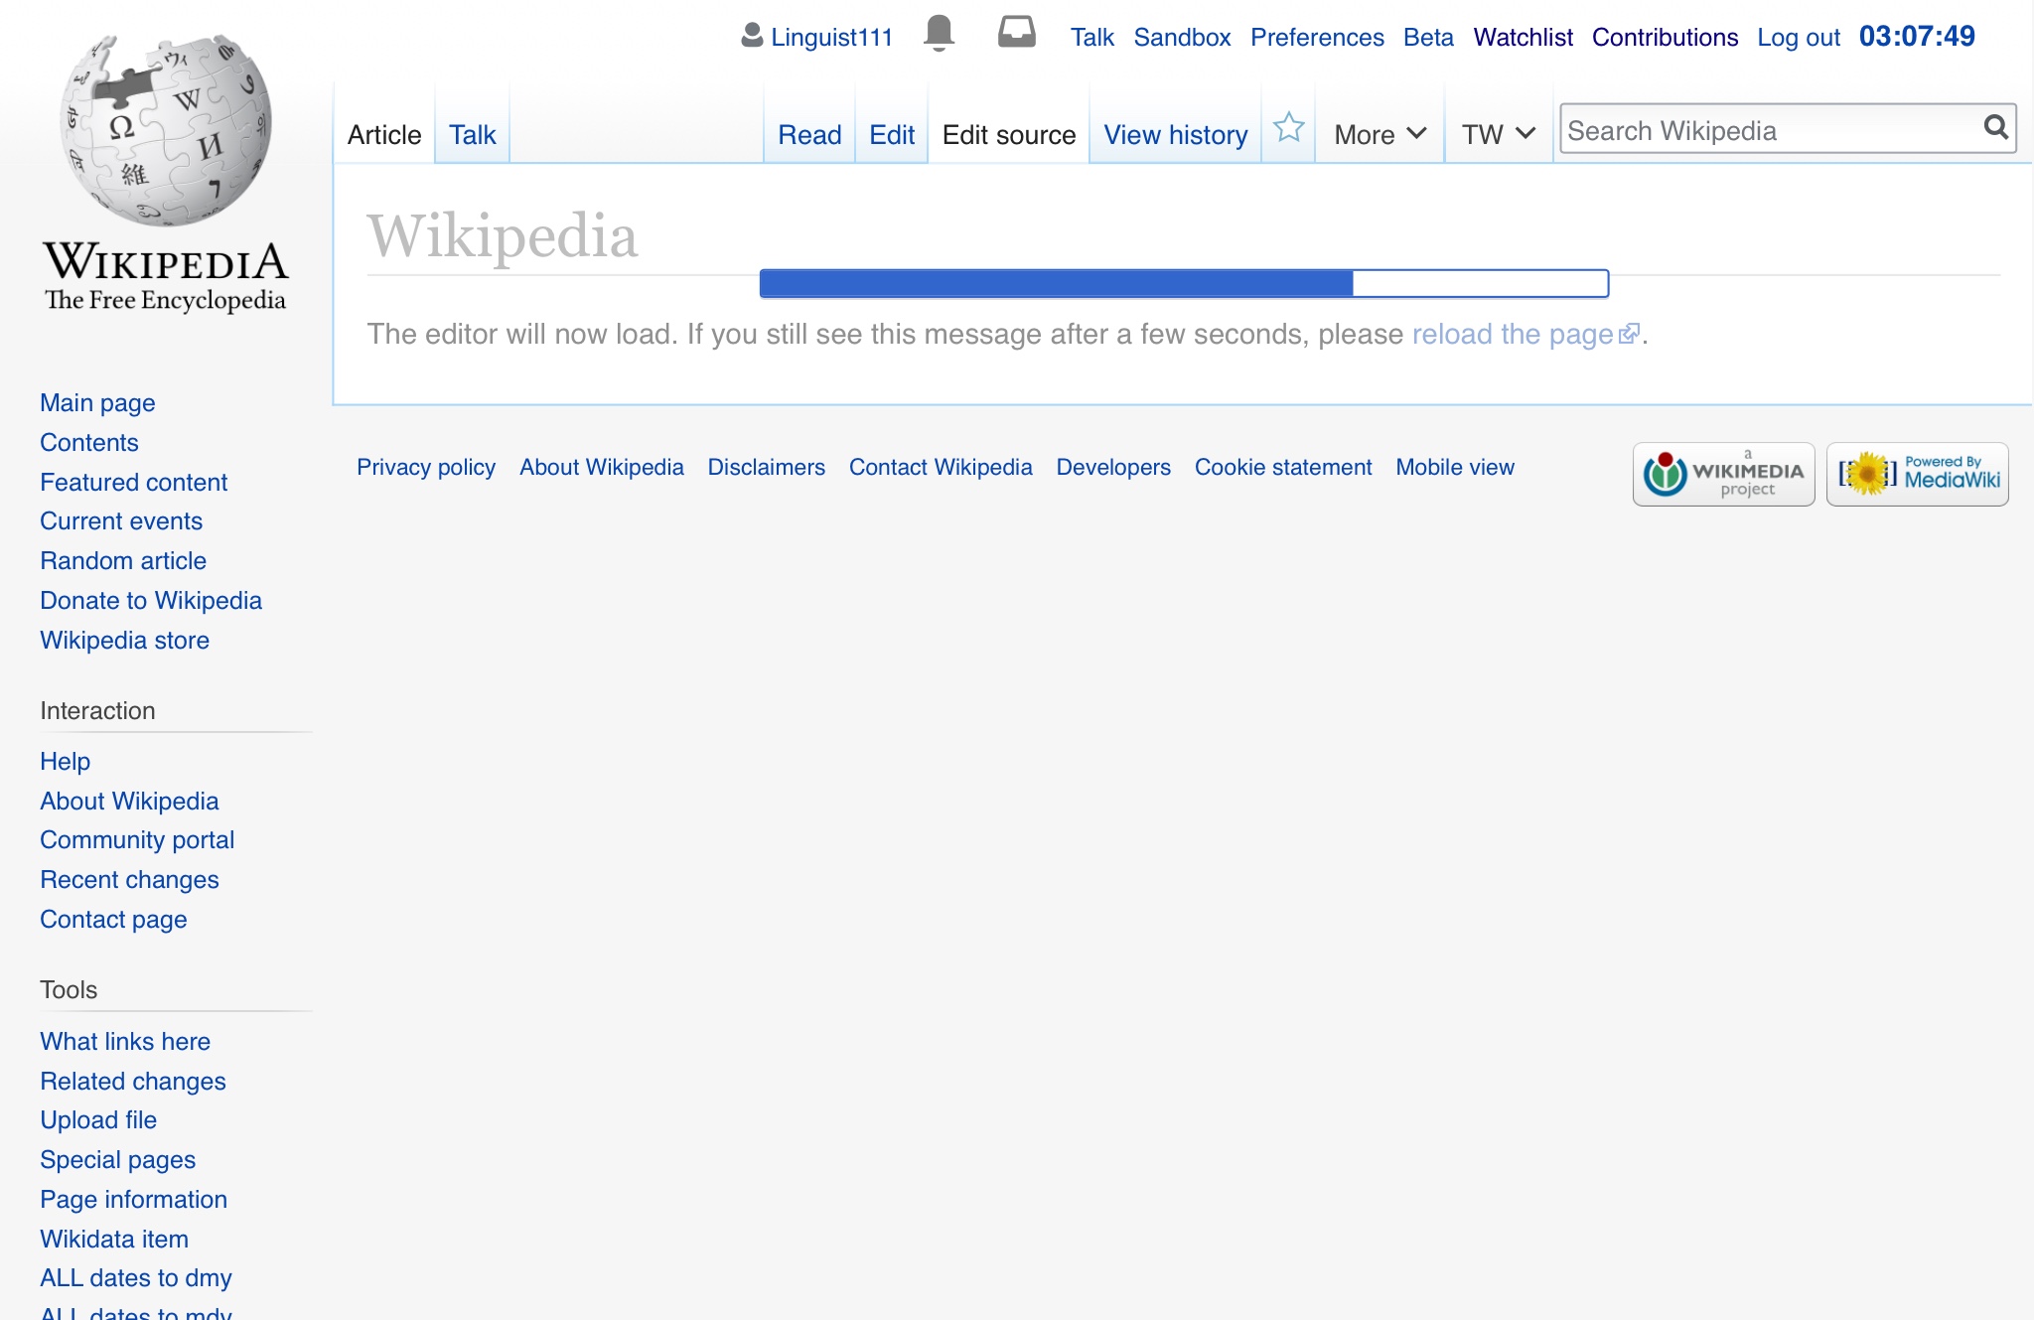Expand the More dropdown menu

(x=1380, y=134)
